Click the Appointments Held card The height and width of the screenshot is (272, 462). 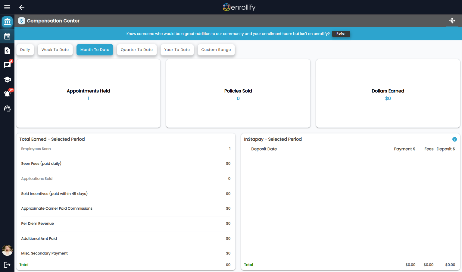(x=88, y=93)
